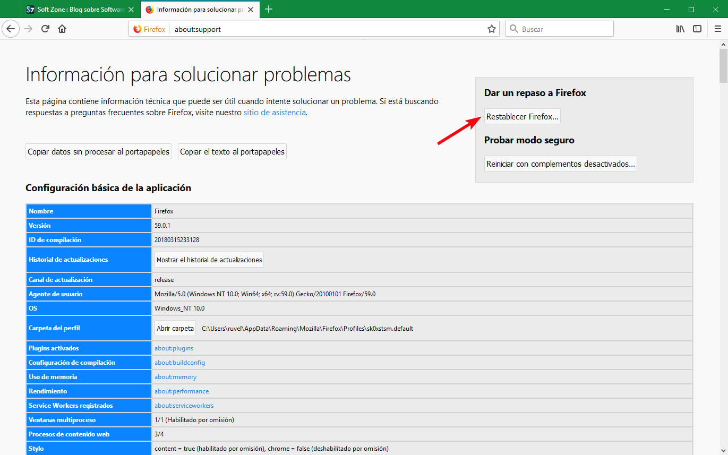Show sidebars with the sidebar icon
This screenshot has height=455, width=728.
click(697, 29)
